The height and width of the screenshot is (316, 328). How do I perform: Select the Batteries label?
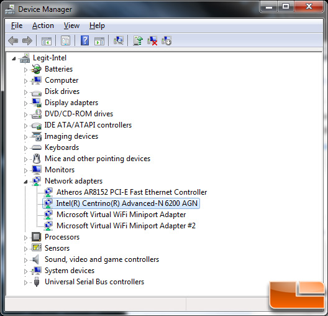59,69
